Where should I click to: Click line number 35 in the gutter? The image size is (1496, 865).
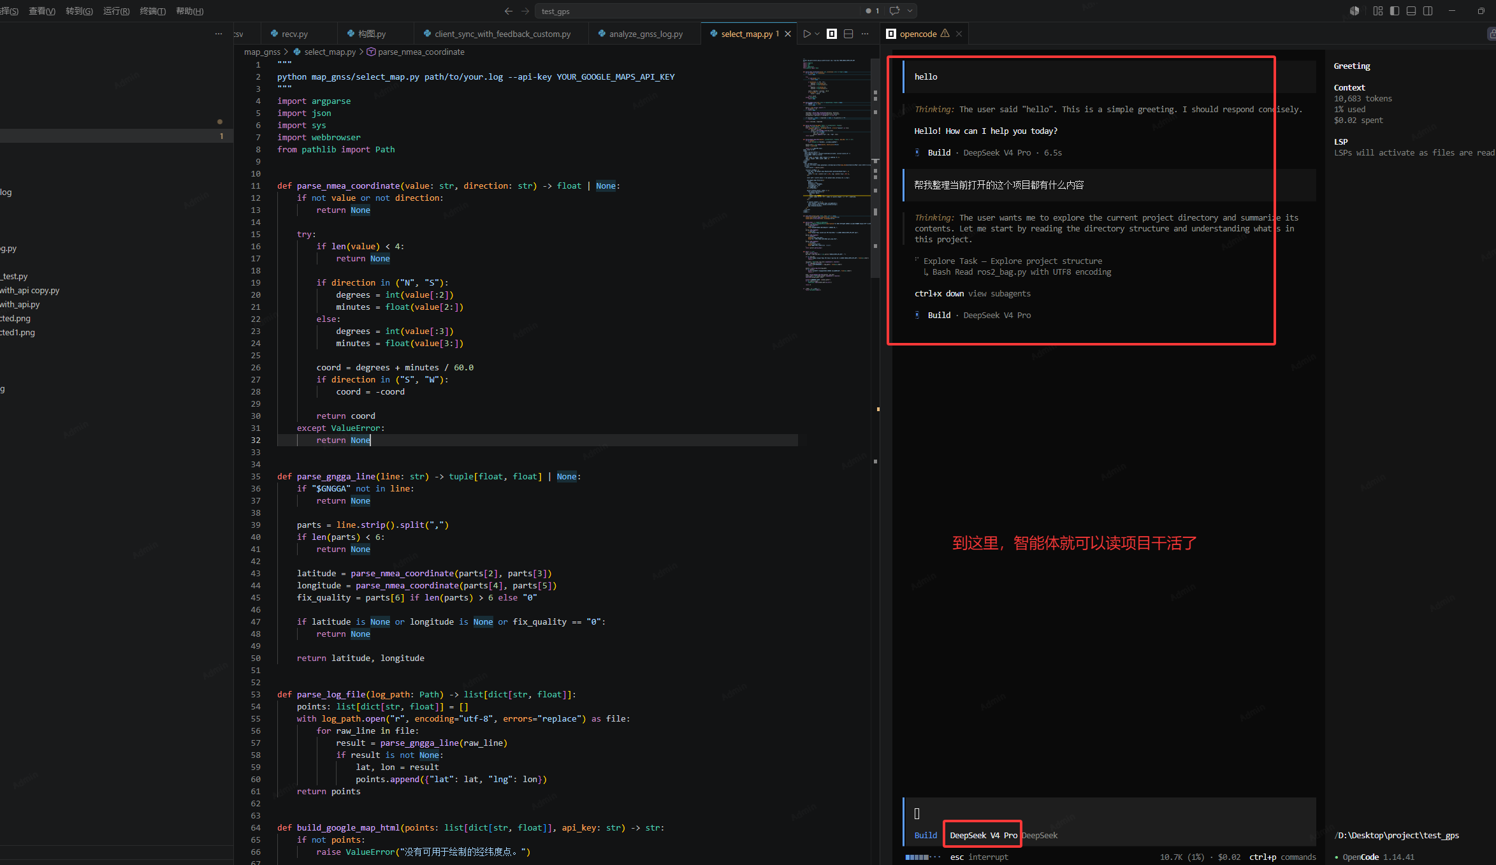255,476
